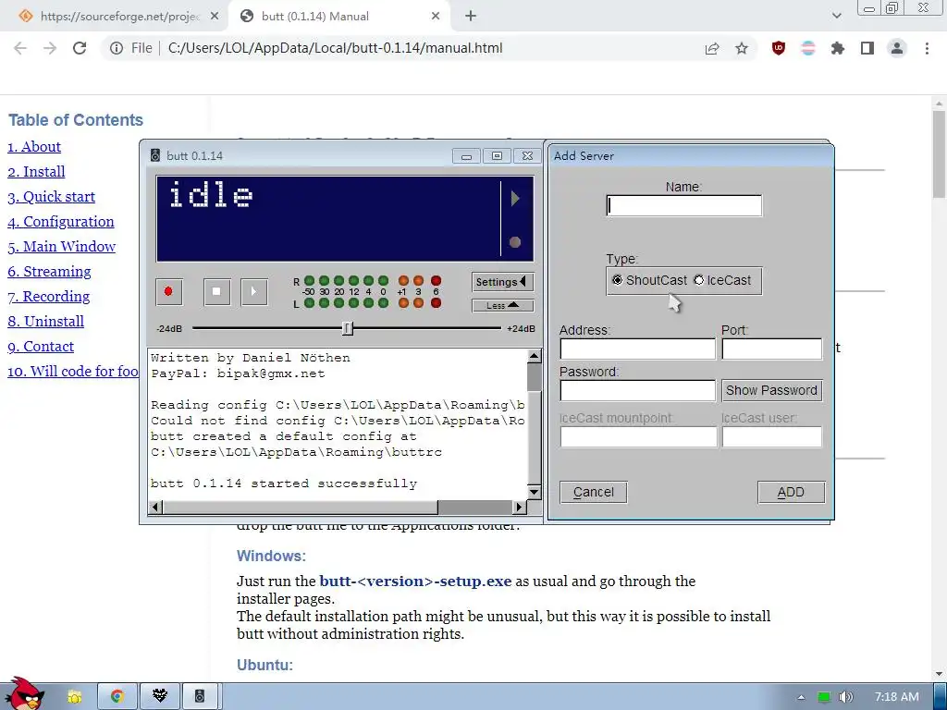Click the small play arrow in idle display
Screen dimensions: 947x710
(x=514, y=199)
